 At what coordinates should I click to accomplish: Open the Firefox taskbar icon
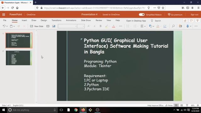point(83,110)
